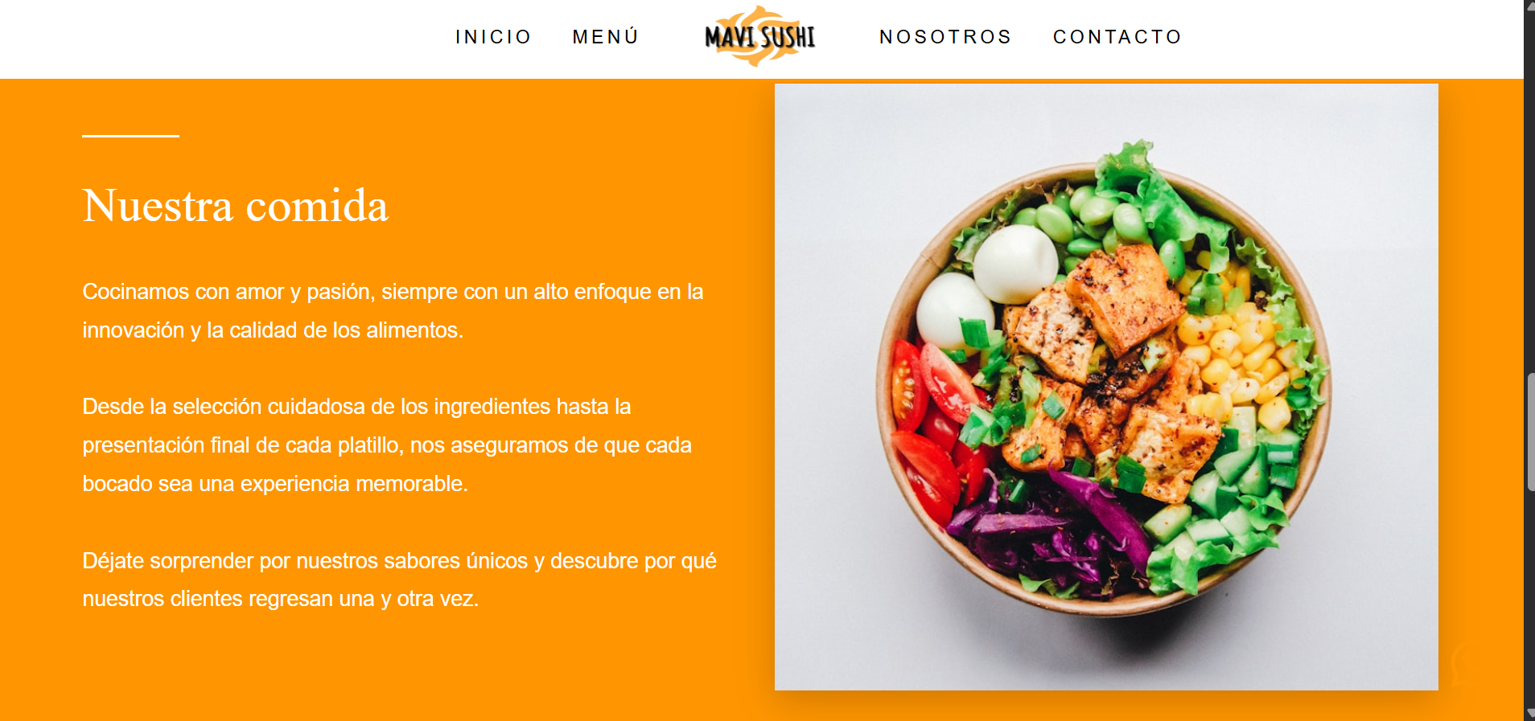Click the vertical scrollbar thumb
Image resolution: width=1535 pixels, height=721 pixels.
point(1529,432)
